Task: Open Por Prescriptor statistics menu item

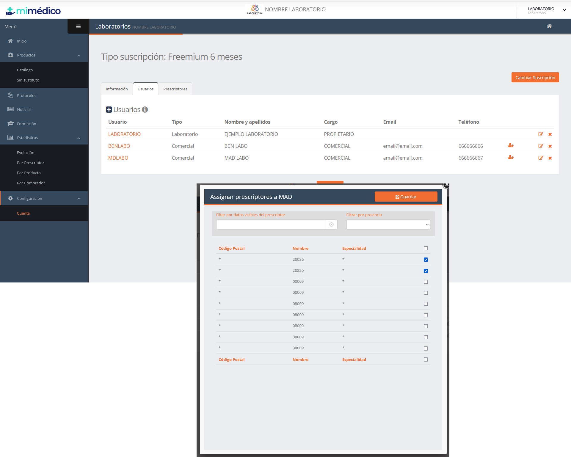Action: [30, 163]
